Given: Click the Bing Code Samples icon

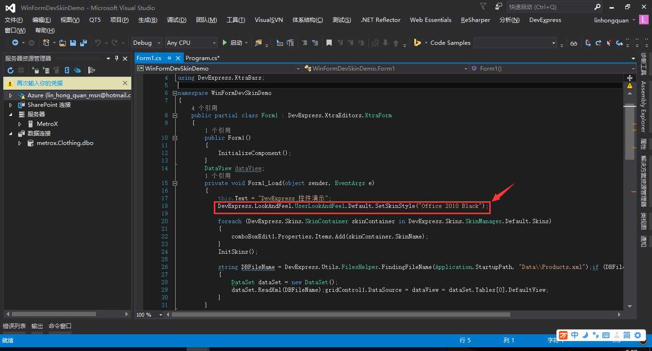Looking at the screenshot, I should pyautogui.click(x=417, y=43).
